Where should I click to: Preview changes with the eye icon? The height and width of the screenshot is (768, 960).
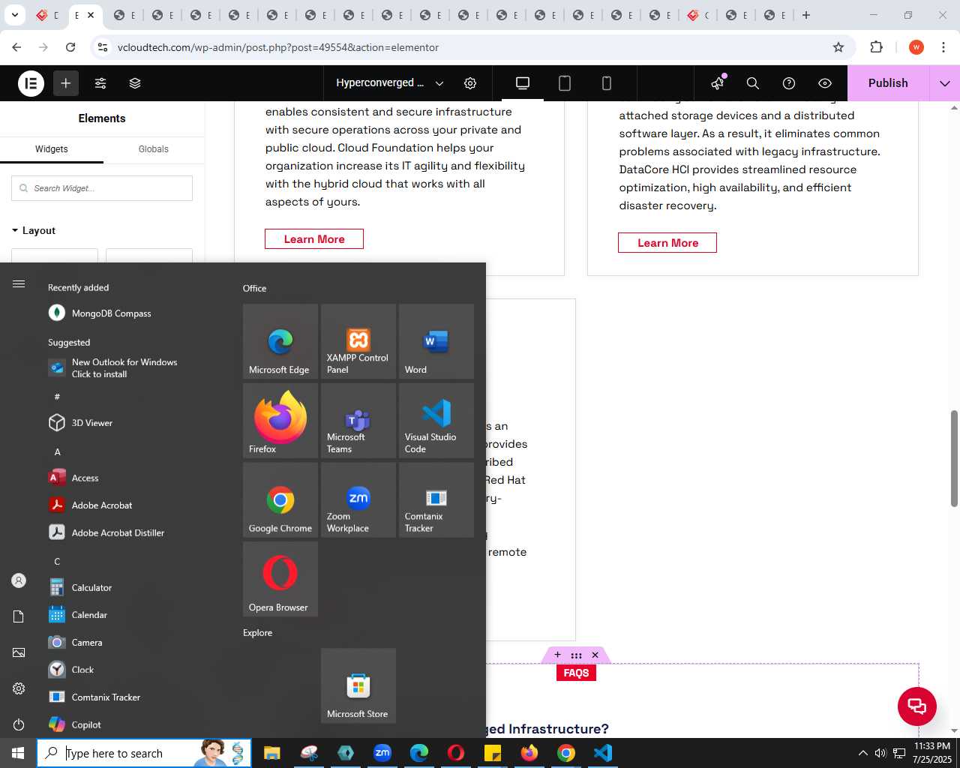pos(825,83)
